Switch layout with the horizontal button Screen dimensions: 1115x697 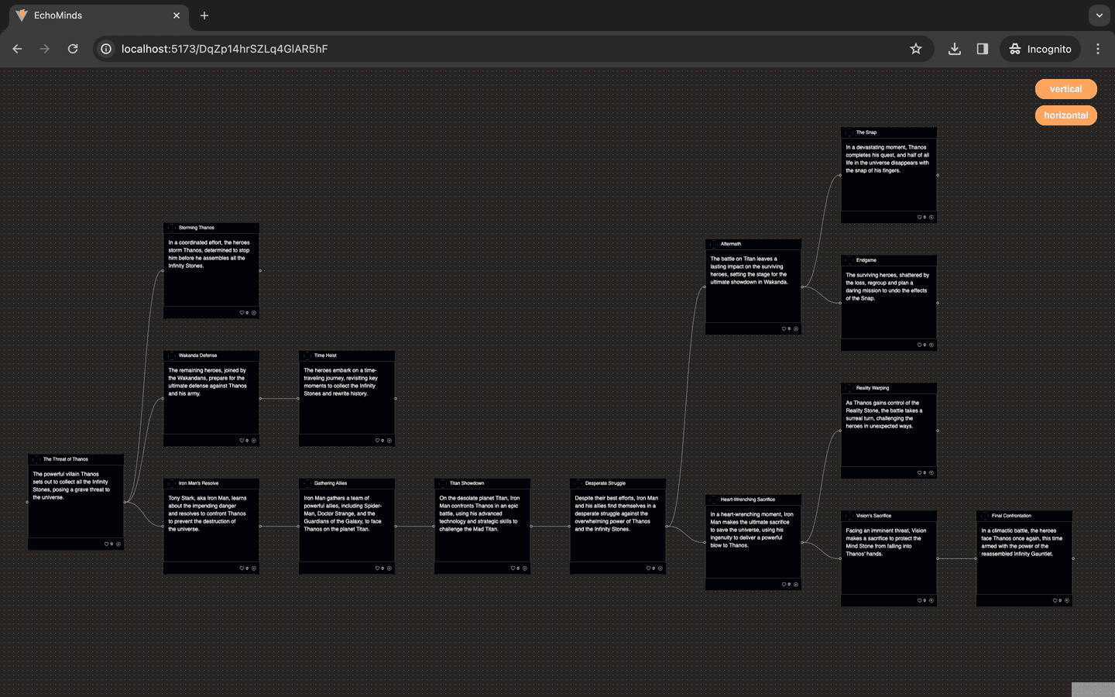1065,115
